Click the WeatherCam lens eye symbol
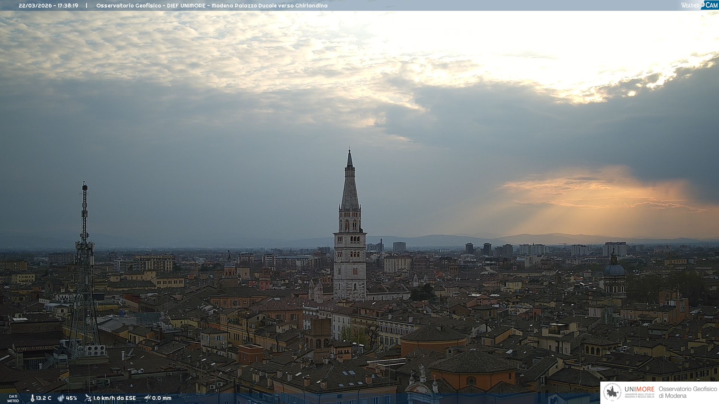Screen dimensions: 719x404 [703, 4]
